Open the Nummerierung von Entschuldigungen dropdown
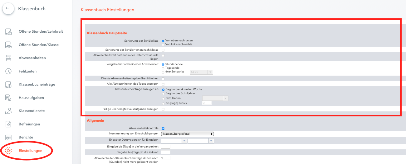The image size is (406, 164). (188, 134)
